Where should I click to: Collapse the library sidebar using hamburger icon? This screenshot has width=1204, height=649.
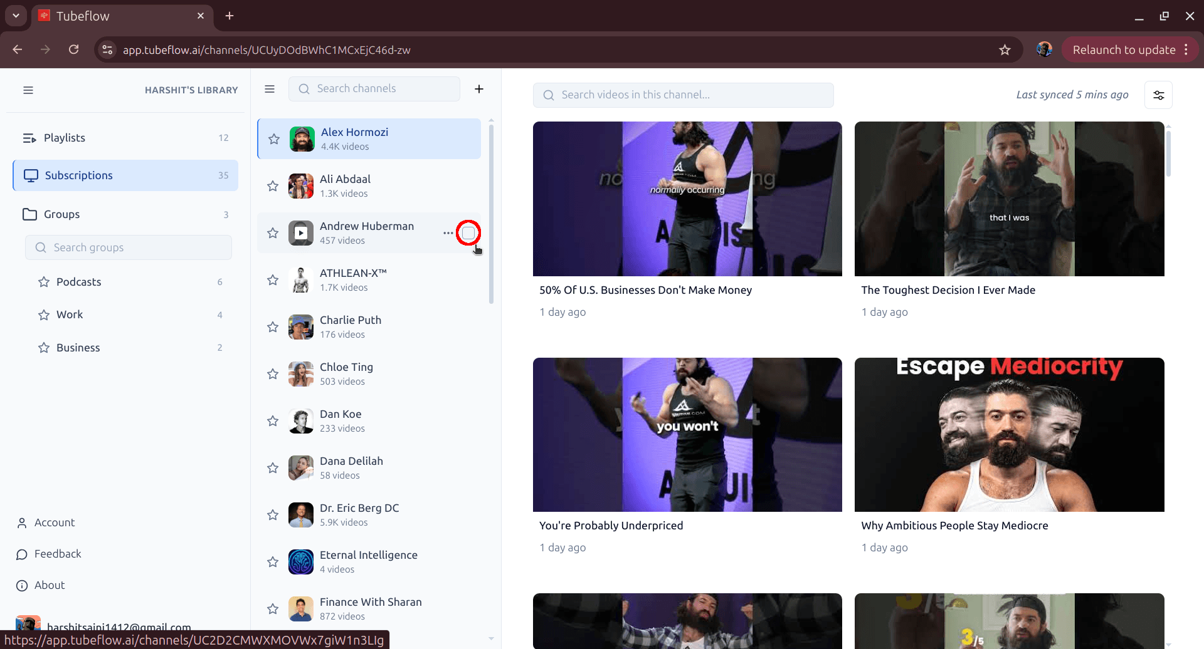point(28,90)
